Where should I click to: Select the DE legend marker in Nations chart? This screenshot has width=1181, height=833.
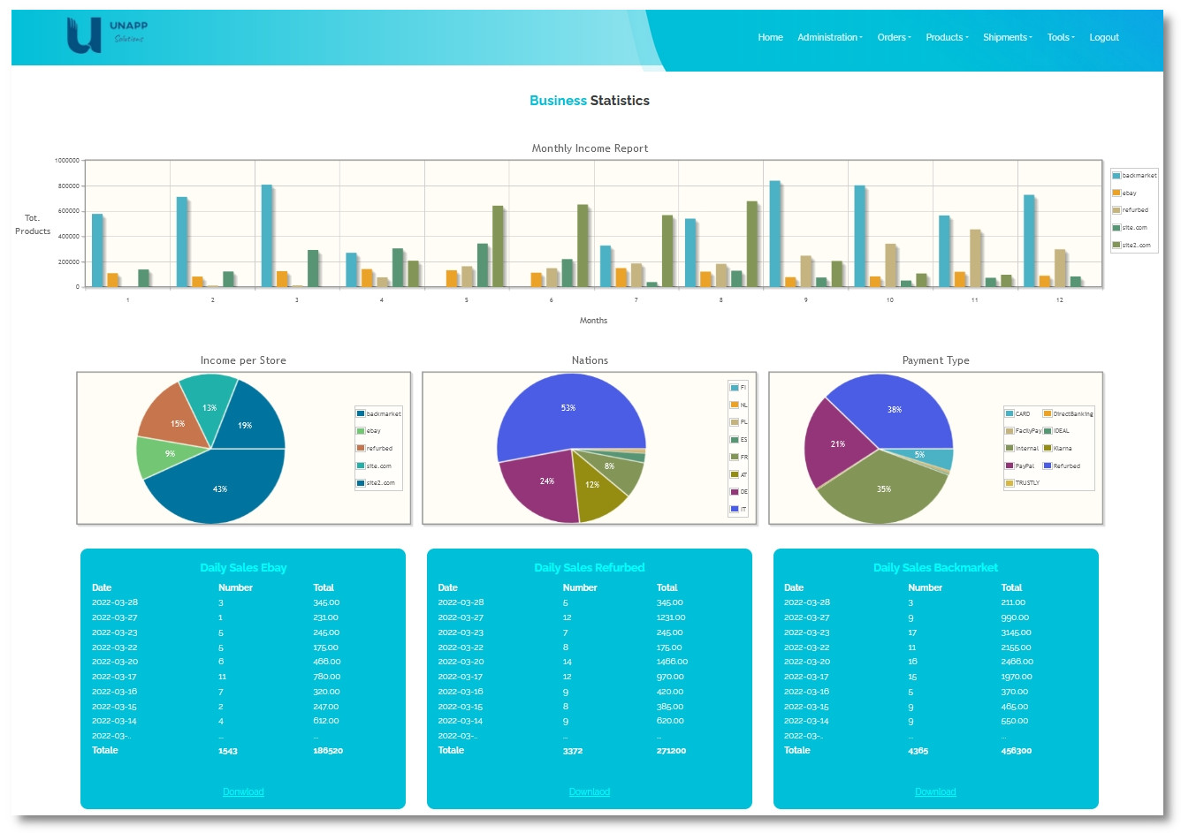coord(734,492)
